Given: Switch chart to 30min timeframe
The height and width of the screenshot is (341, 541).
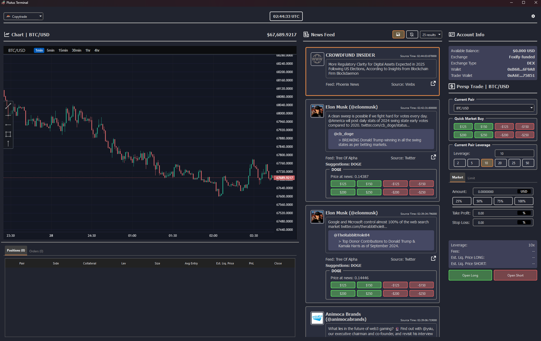Looking at the screenshot, I should coord(77,50).
